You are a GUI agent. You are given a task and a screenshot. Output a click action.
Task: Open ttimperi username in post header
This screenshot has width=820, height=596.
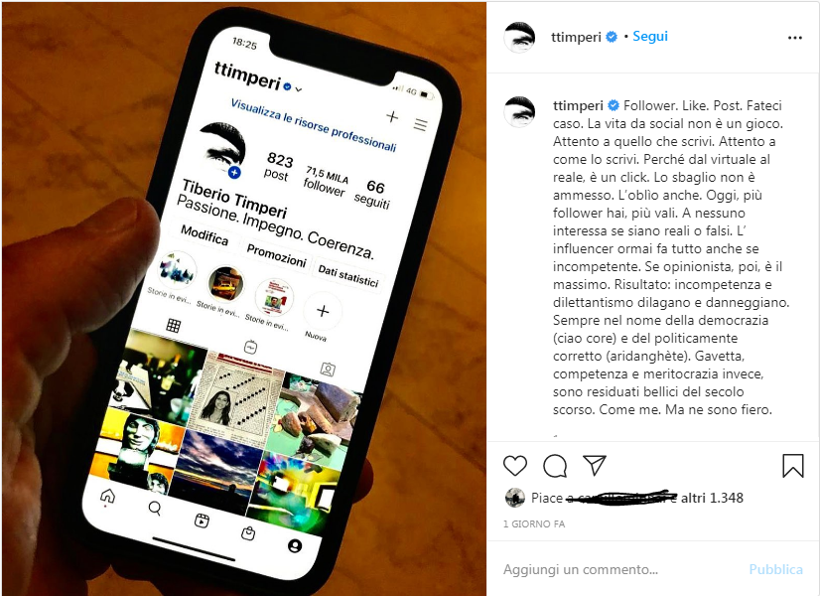576,37
